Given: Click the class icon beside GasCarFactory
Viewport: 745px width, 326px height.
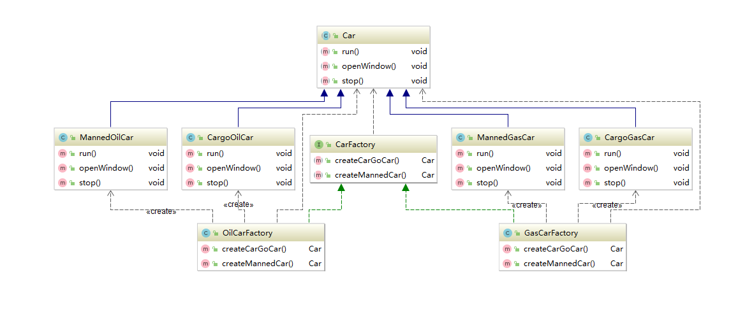Looking at the screenshot, I should (507, 233).
